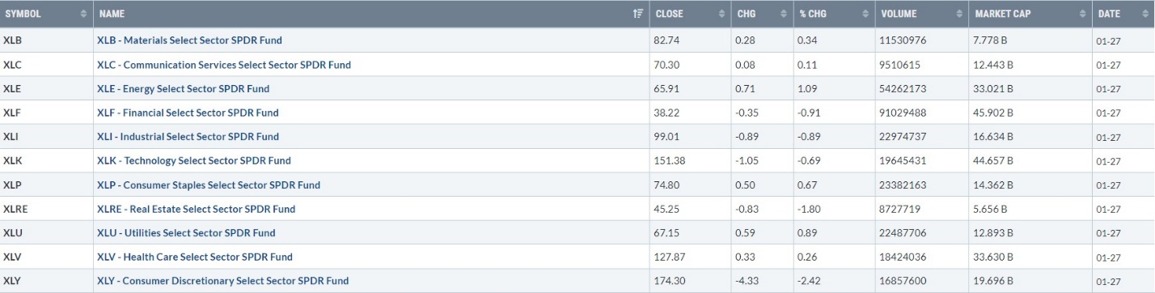Open XLF Financial Select Sector fund link
Viewport: 1155px width, 293px height.
187,113
